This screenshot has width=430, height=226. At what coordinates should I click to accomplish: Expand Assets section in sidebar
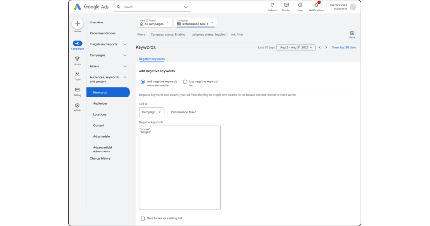click(x=125, y=66)
